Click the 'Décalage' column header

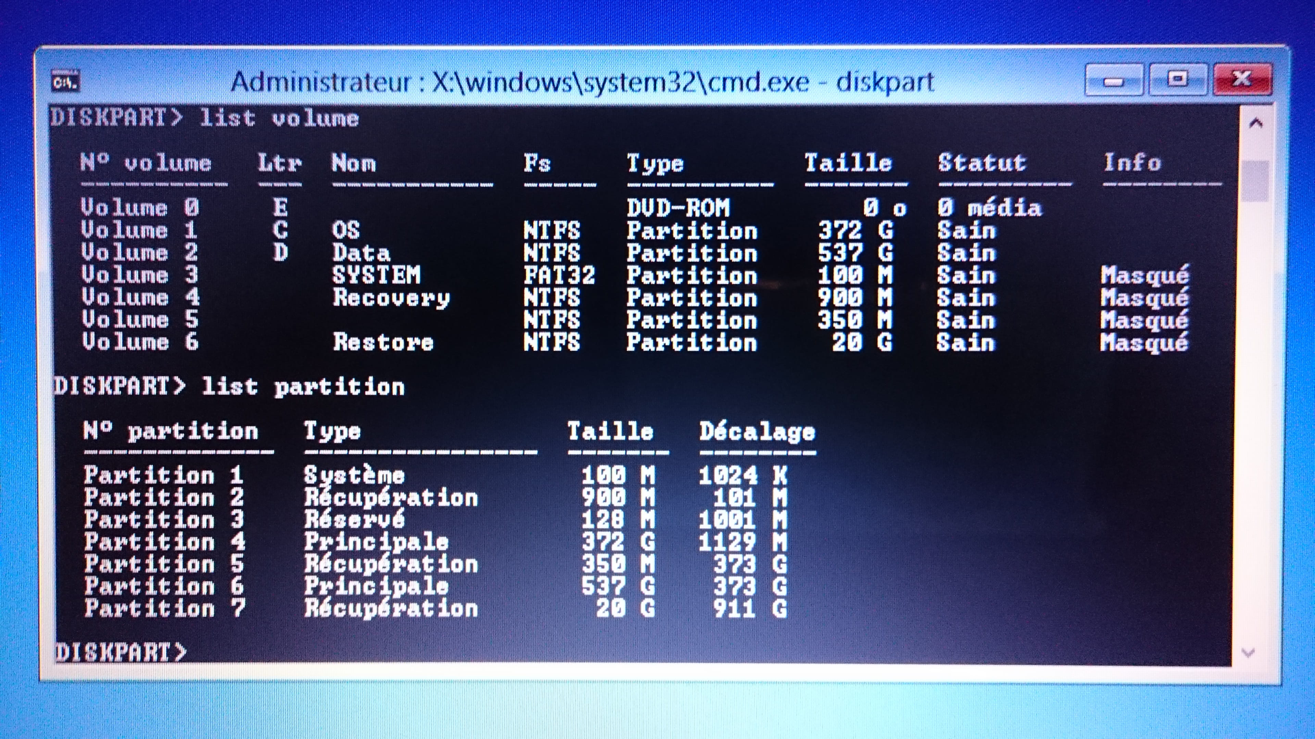[757, 431]
